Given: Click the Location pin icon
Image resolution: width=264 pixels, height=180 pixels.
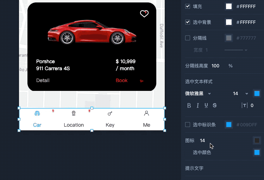Looking at the screenshot, I should pyautogui.click(x=74, y=113).
